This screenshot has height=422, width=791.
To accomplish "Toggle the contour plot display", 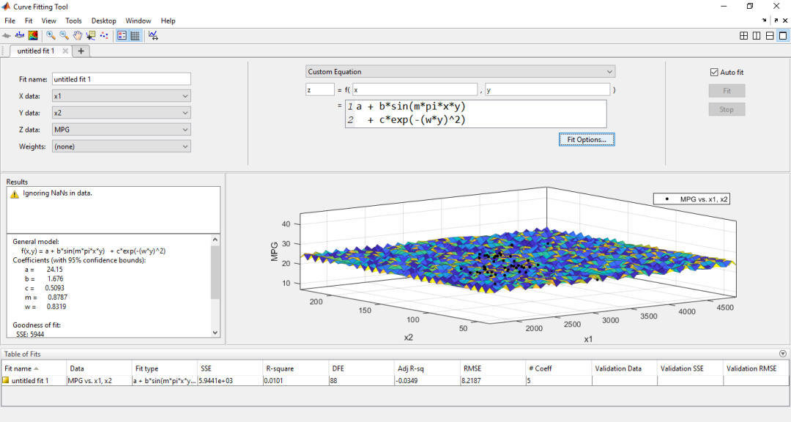I will tap(33, 35).
